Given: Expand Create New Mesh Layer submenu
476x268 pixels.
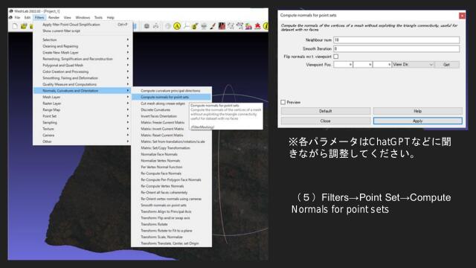Looking at the screenshot, I should (83, 53).
